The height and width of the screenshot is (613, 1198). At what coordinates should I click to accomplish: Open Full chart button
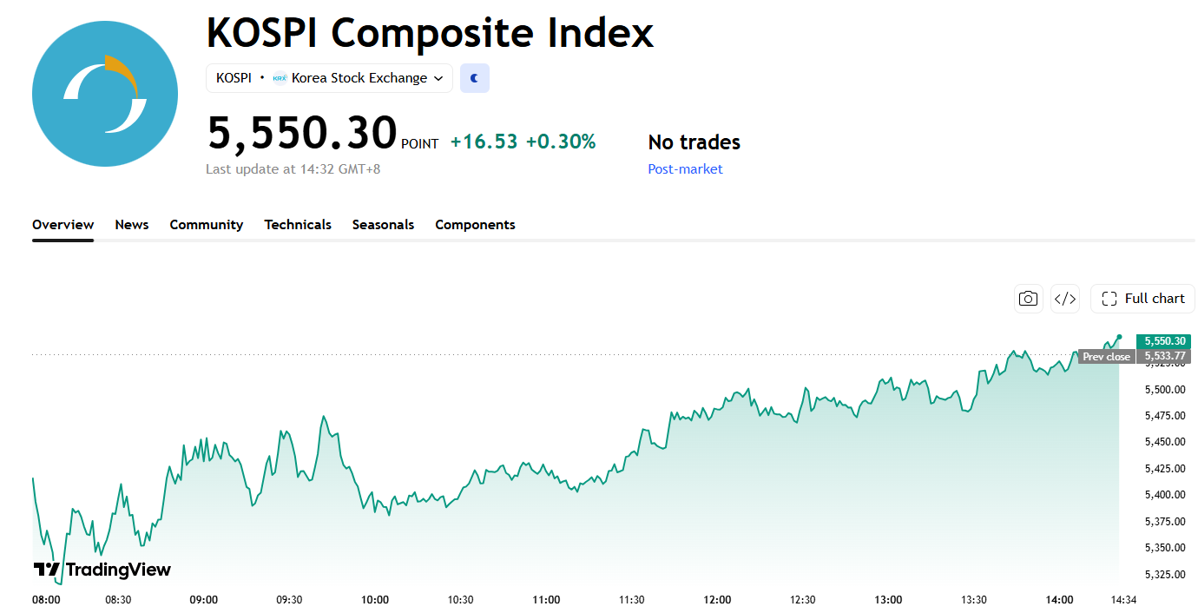(x=1142, y=299)
